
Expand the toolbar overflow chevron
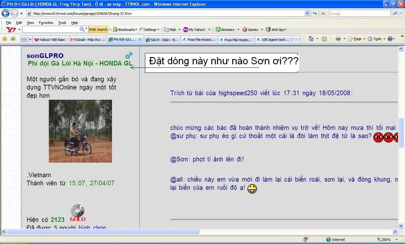402,36
